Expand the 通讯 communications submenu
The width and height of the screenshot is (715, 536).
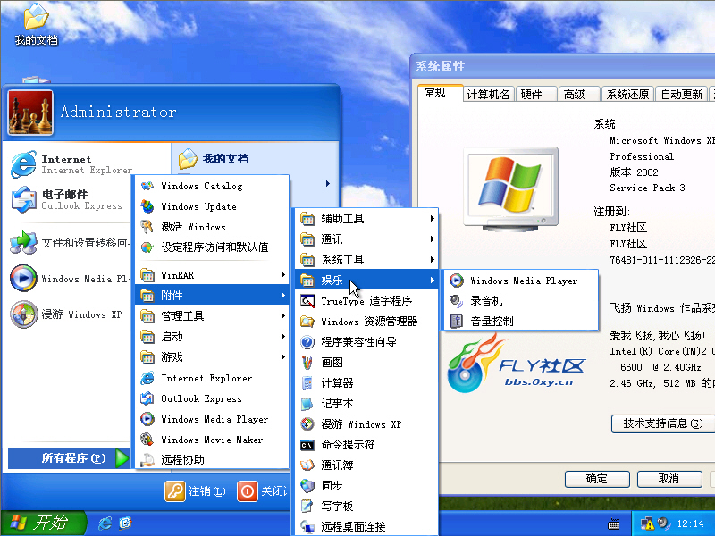pyautogui.click(x=366, y=239)
